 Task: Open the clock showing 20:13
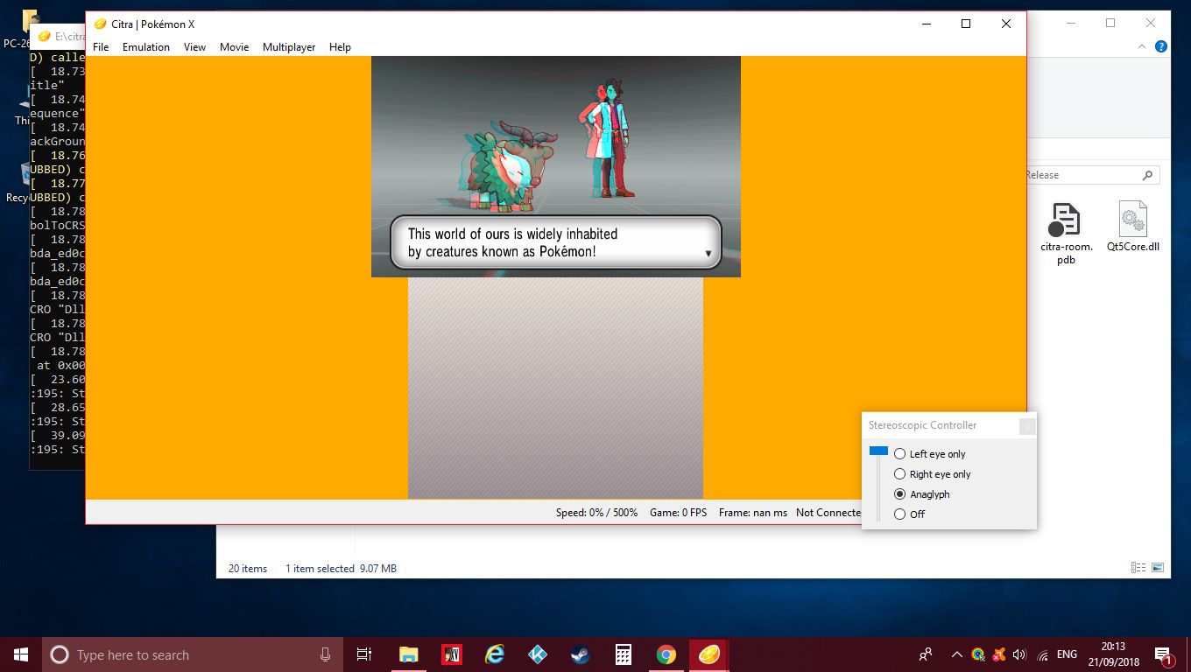1115,654
